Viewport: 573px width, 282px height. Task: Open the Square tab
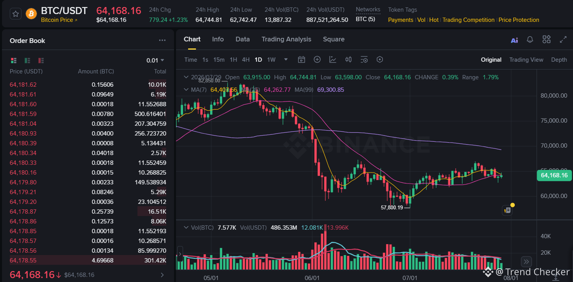(334, 39)
